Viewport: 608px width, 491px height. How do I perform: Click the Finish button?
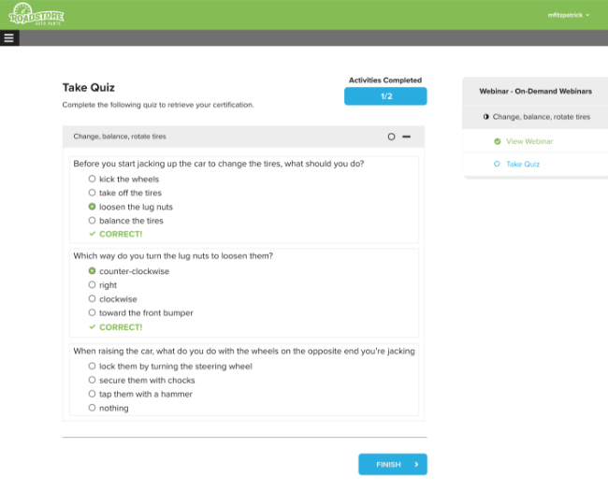[x=392, y=465]
